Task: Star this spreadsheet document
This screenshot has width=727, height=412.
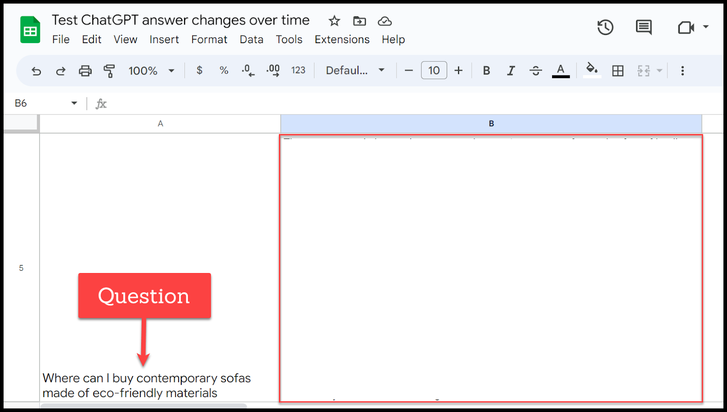Action: pos(334,21)
